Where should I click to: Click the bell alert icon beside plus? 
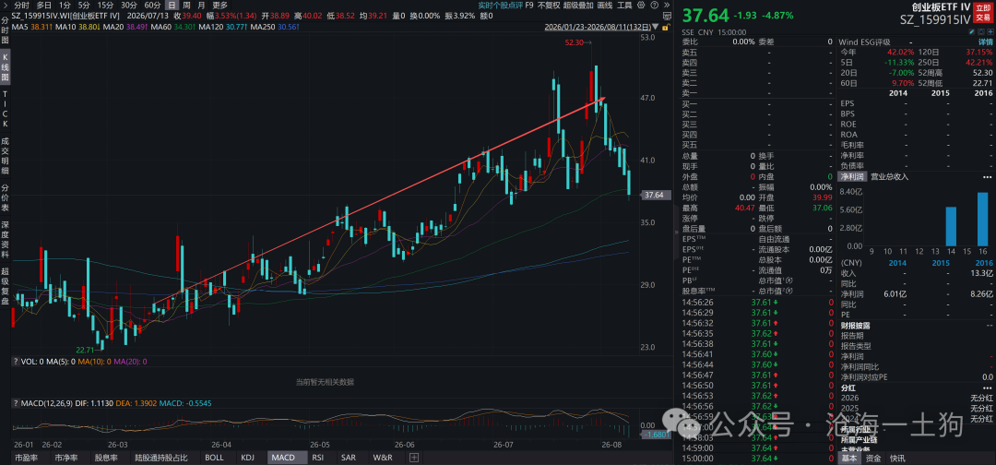point(981,31)
